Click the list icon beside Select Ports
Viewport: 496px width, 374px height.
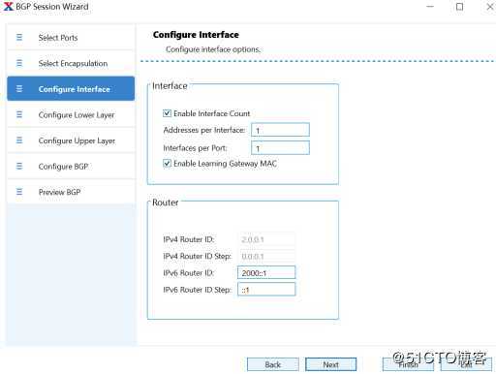19,37
